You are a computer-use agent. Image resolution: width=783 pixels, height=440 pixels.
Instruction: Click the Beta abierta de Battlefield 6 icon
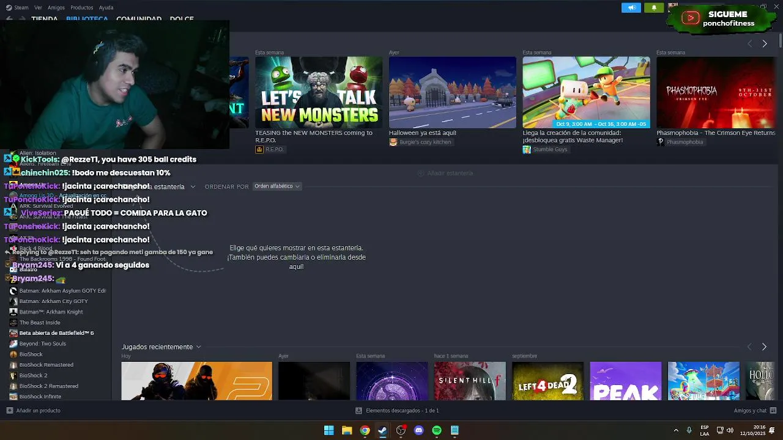pyautogui.click(x=13, y=333)
